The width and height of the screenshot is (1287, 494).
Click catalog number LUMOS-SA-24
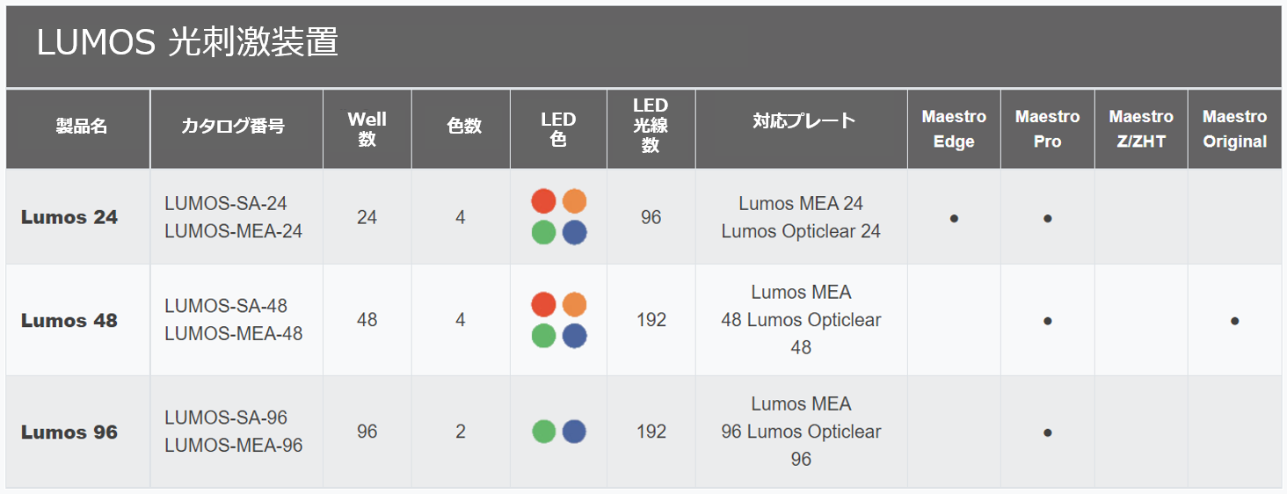(x=226, y=203)
